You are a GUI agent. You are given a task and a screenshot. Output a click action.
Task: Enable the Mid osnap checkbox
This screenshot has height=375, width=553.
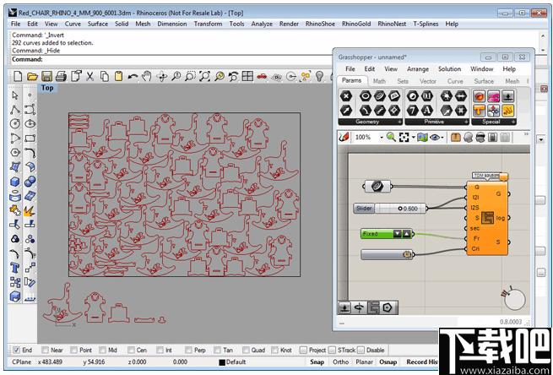102,351
